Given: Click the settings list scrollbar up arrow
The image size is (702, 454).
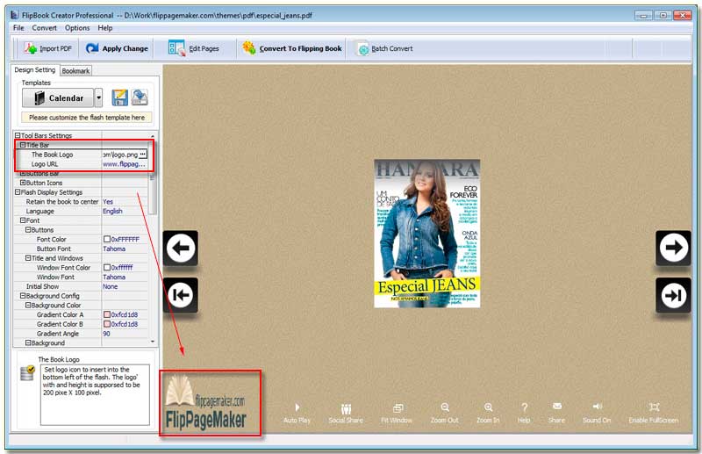Looking at the screenshot, I should click(153, 135).
